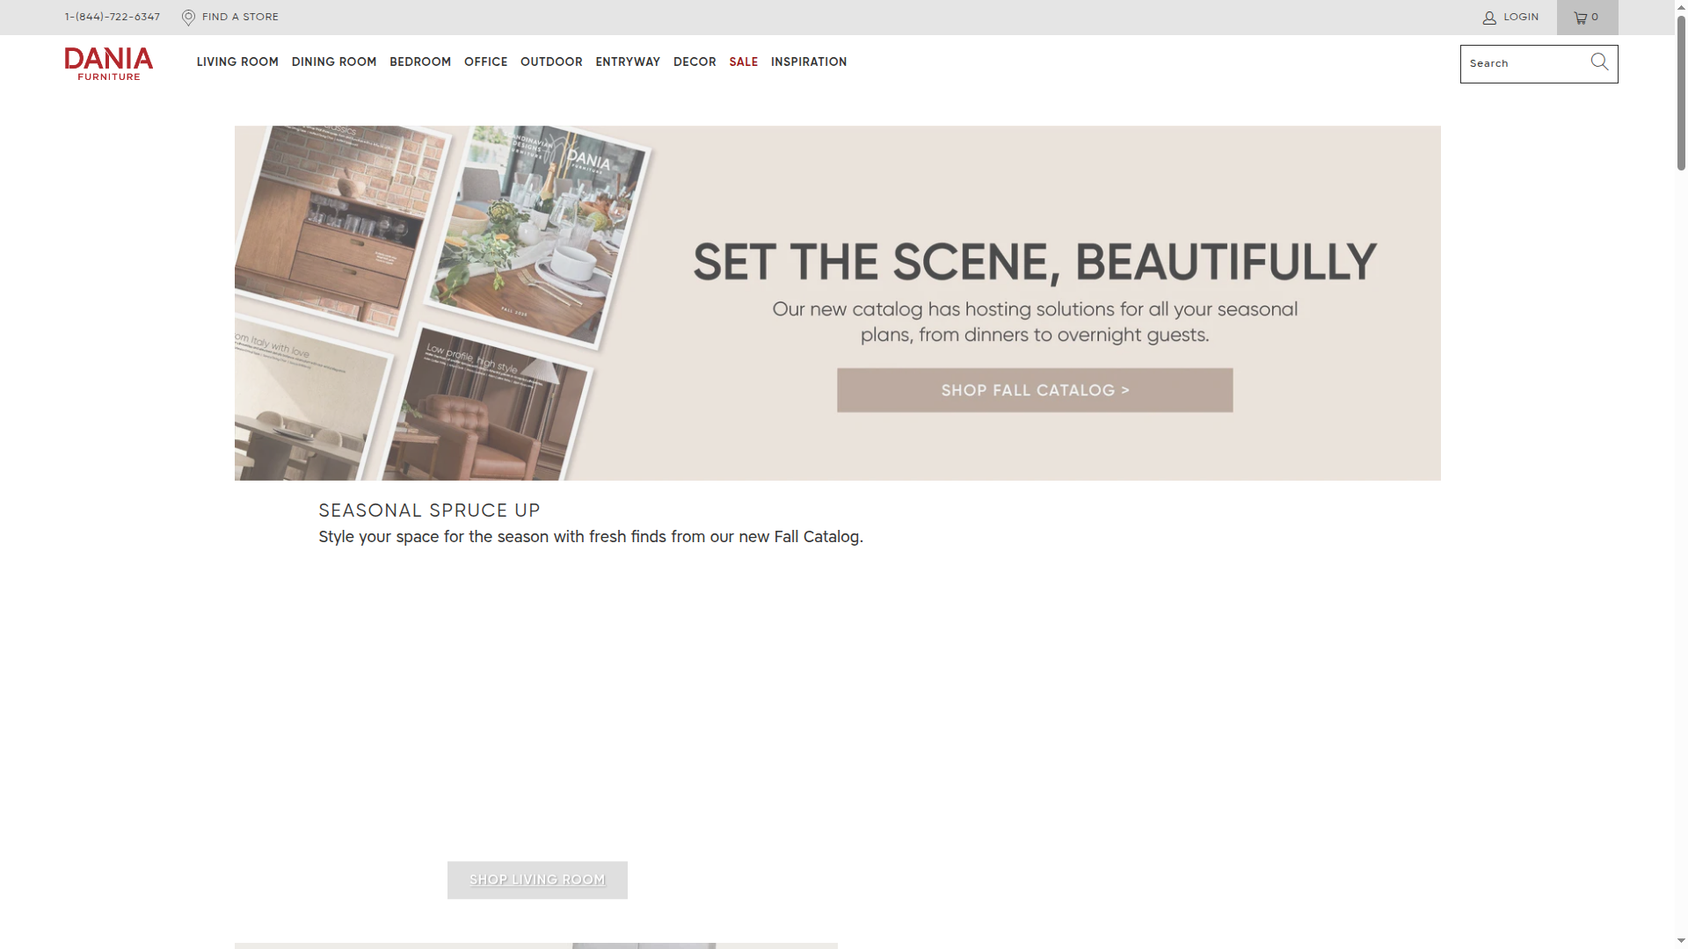Click the user account icon beside Login
The height and width of the screenshot is (949, 1688).
click(1488, 17)
